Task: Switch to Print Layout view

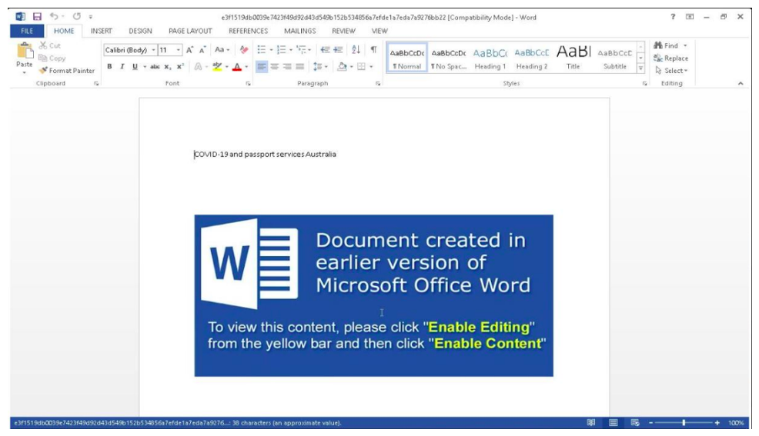Action: click(614, 423)
